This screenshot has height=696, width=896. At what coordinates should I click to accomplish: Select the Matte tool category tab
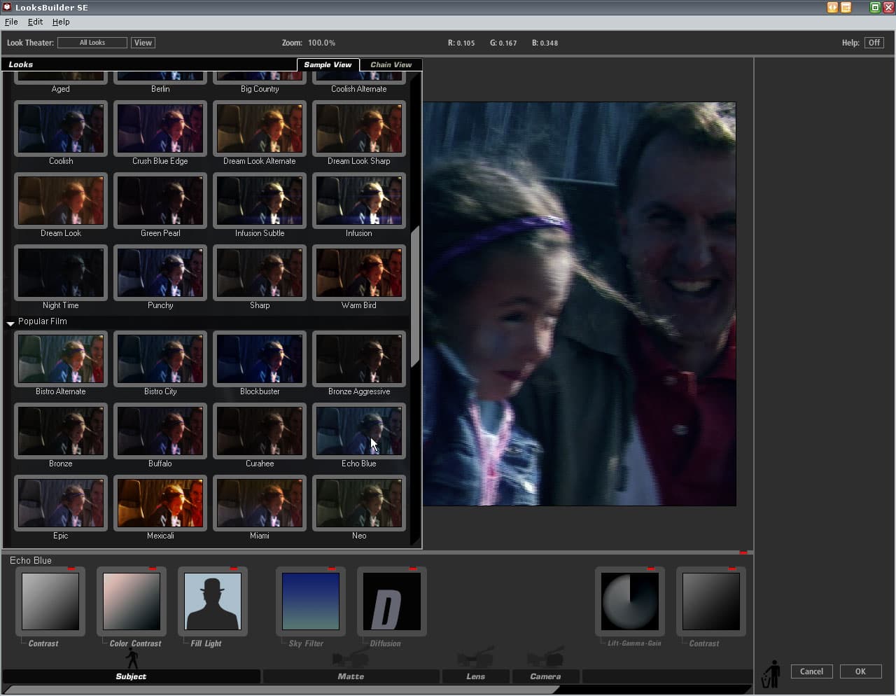351,676
